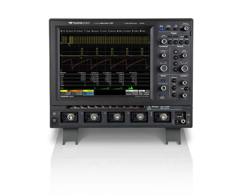Select the P1 pkpk(C1) measurement column header
250x195 pixels.
click(82, 73)
